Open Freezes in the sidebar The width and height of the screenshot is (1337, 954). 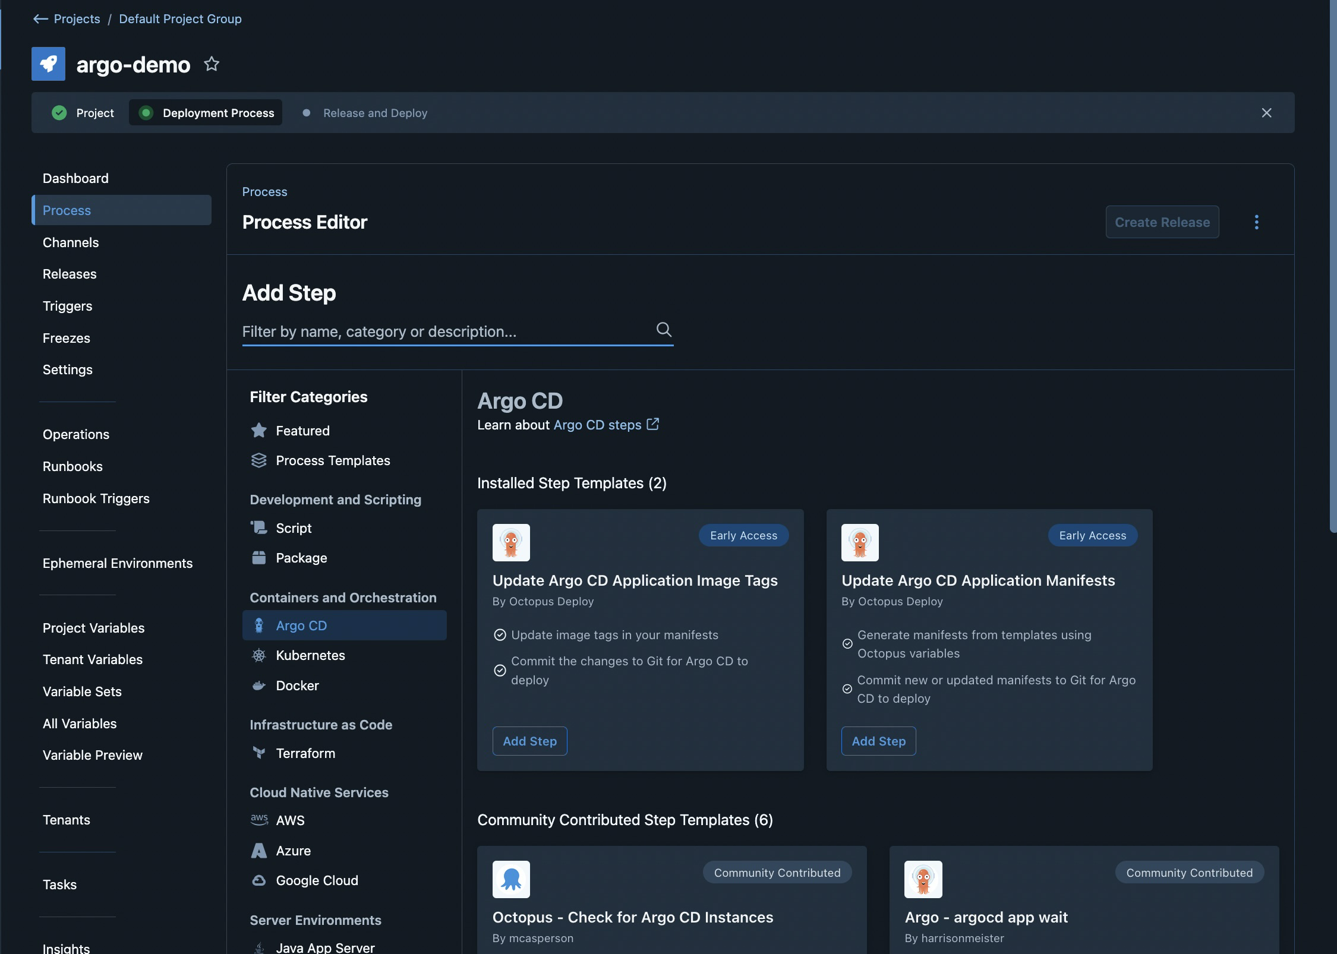67,338
